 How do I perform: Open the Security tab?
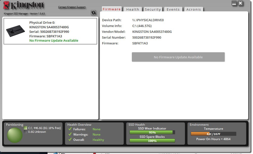pos(153,9)
